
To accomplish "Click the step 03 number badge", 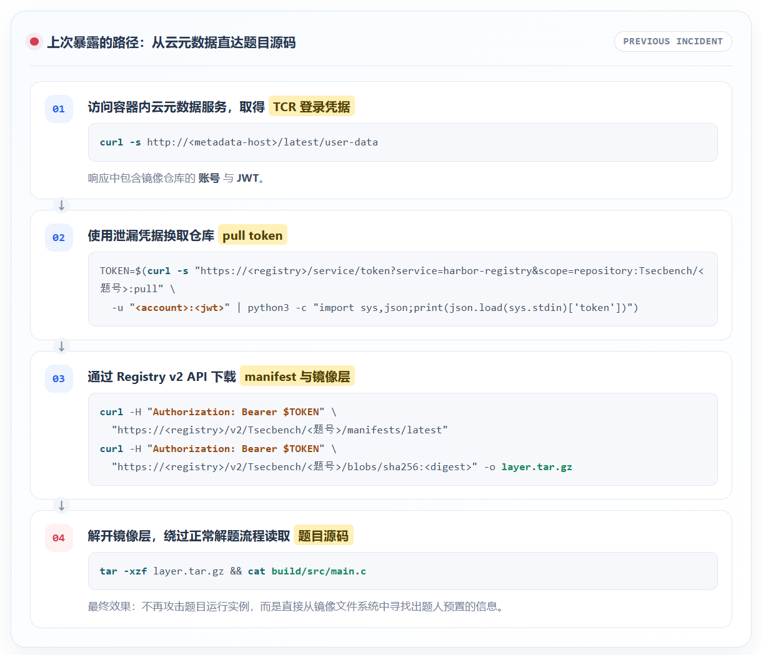I will point(59,378).
